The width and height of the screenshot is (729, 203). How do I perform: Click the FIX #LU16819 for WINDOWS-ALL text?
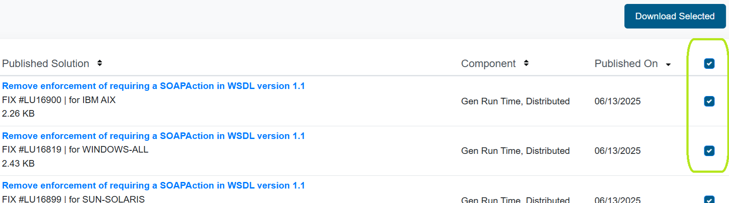tap(75, 150)
